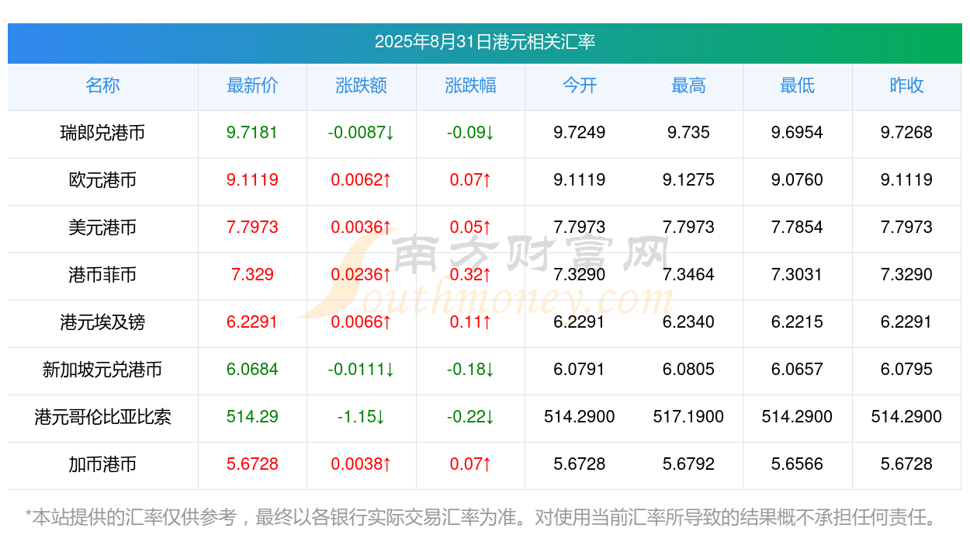
Task: Click high value 9.735
Action: [688, 133]
